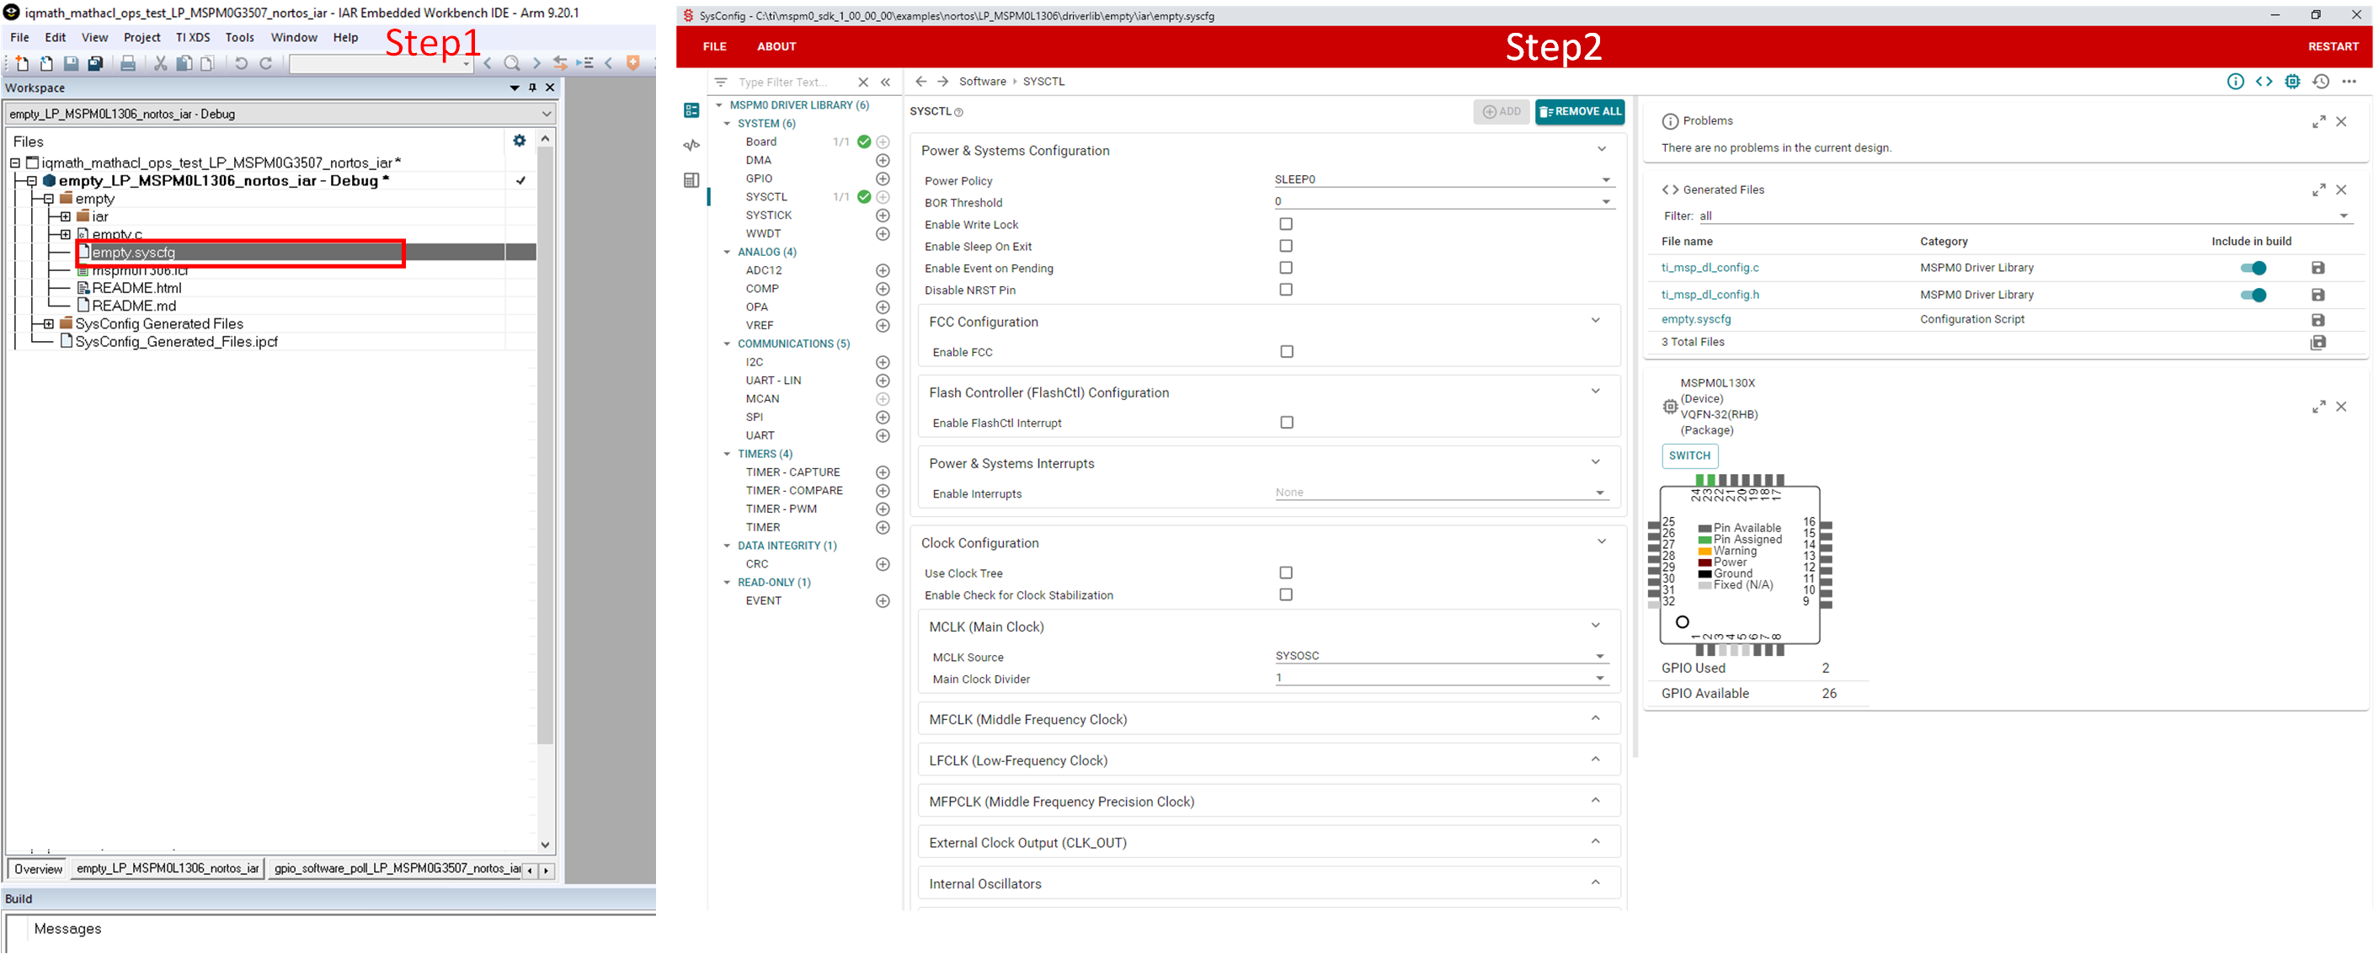Click the Save All toolbar icon in IAR
This screenshot has width=2374, height=954.
(95, 64)
